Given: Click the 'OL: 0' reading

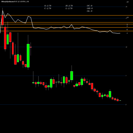Looking at the screenshot, I should coord(90,11).
